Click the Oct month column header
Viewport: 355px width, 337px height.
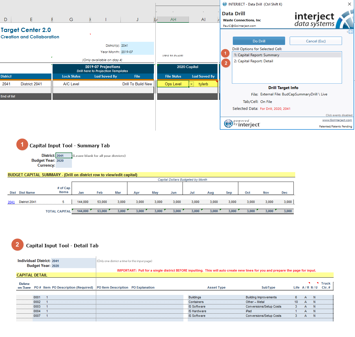[248, 193]
